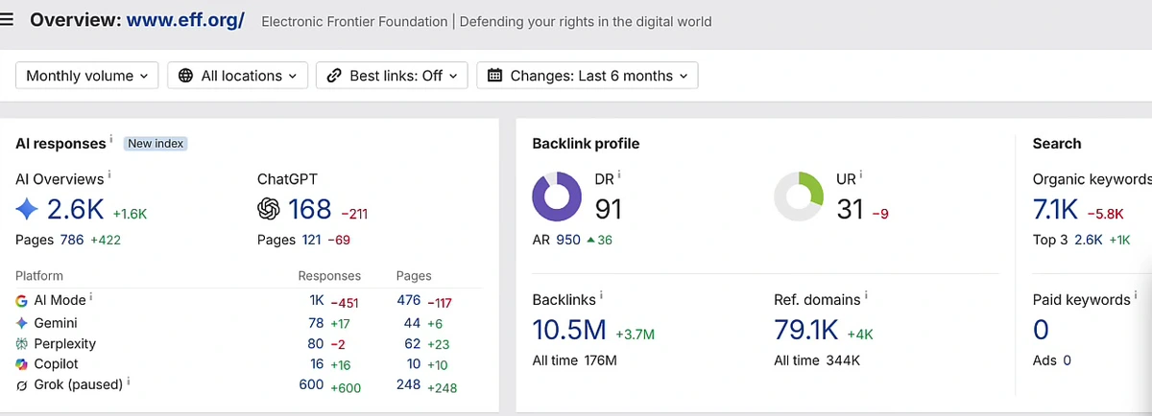Open the Paid keywords 0 value

(1041, 330)
